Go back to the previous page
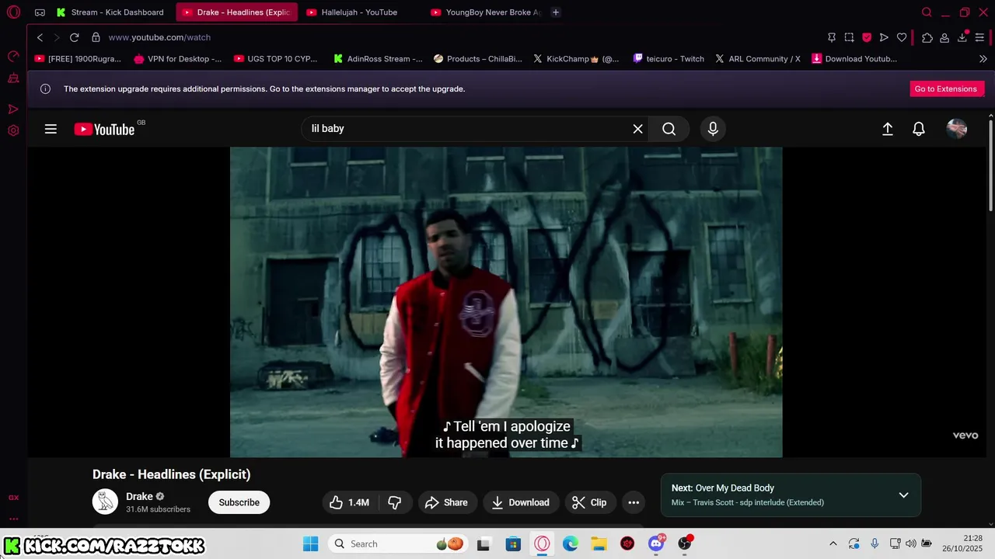This screenshot has width=995, height=559. [x=40, y=37]
